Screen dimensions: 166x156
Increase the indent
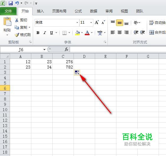click(x=142, y=32)
